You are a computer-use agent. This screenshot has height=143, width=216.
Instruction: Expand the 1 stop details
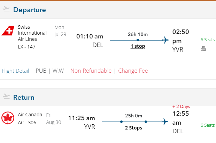point(138,46)
